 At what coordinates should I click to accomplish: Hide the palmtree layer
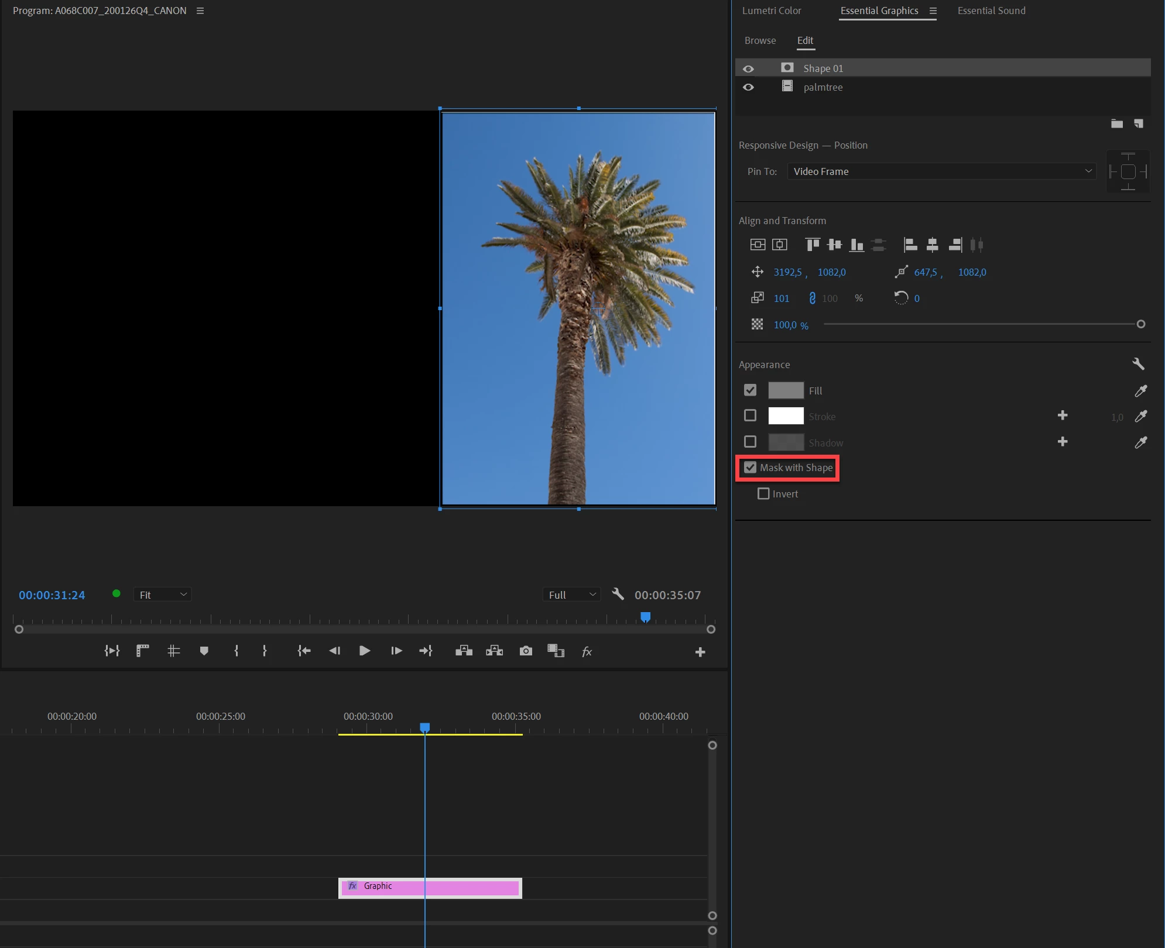coord(748,87)
